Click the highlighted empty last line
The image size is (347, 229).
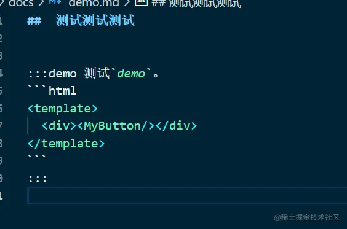tap(187, 195)
